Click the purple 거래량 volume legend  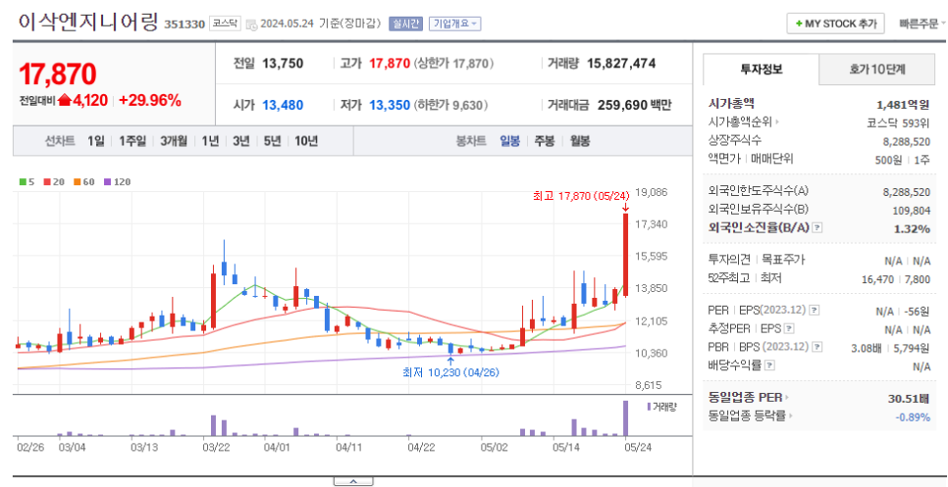click(x=662, y=406)
